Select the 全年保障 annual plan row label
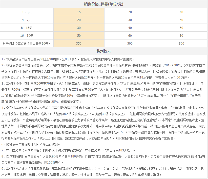This screenshot has width=208, height=179. [x=27, y=43]
